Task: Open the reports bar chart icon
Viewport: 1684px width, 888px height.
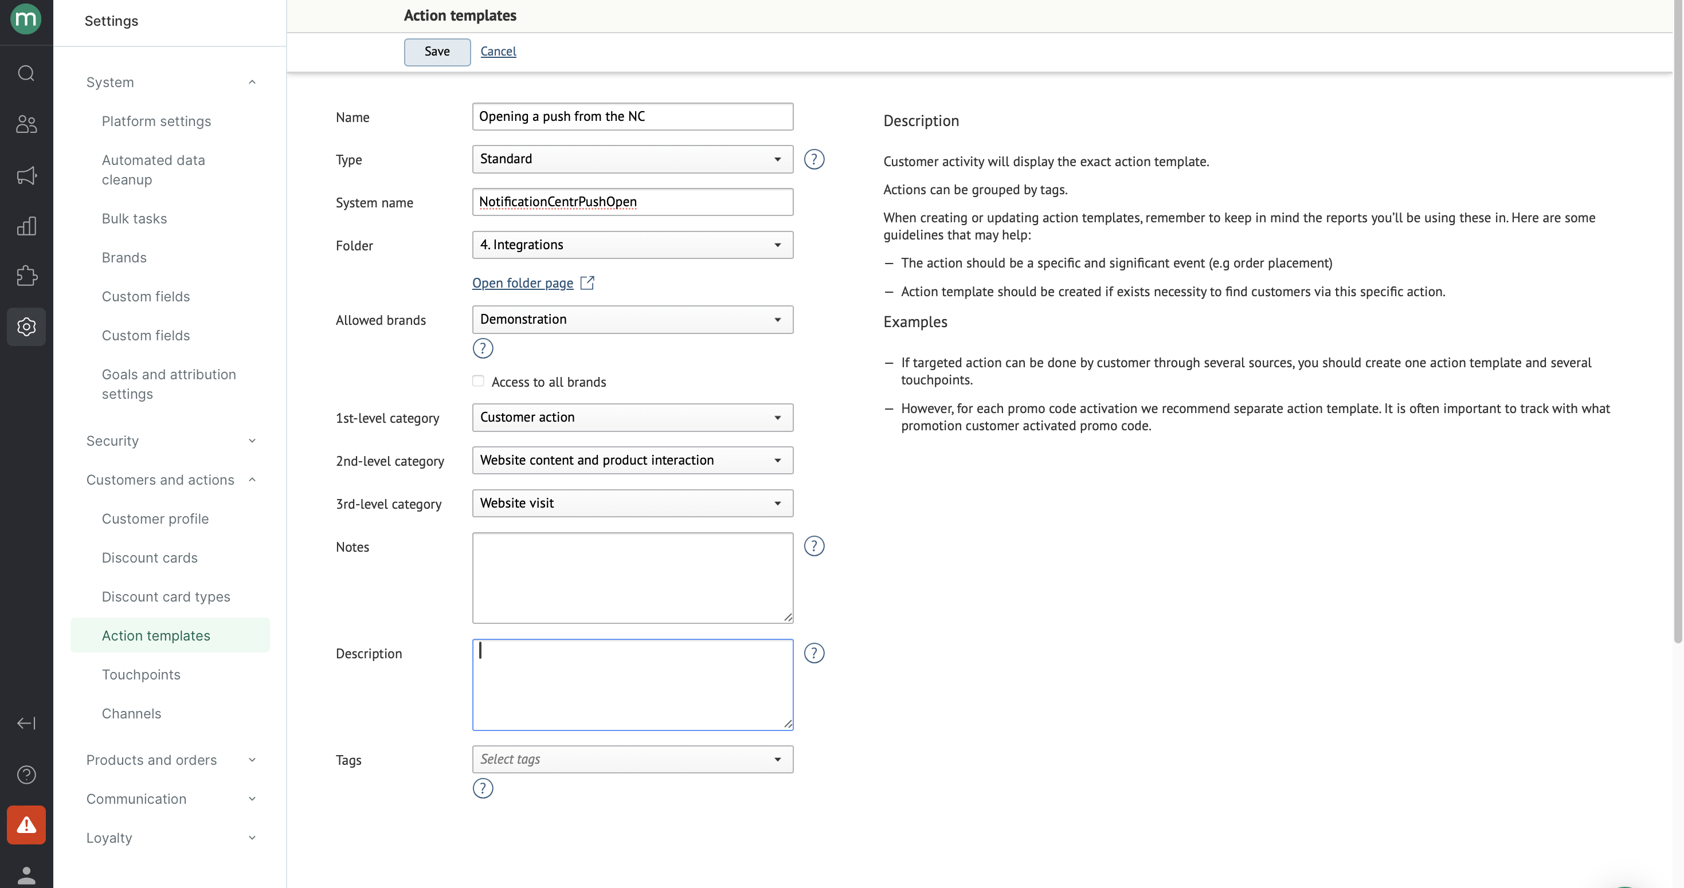Action: coord(26,226)
